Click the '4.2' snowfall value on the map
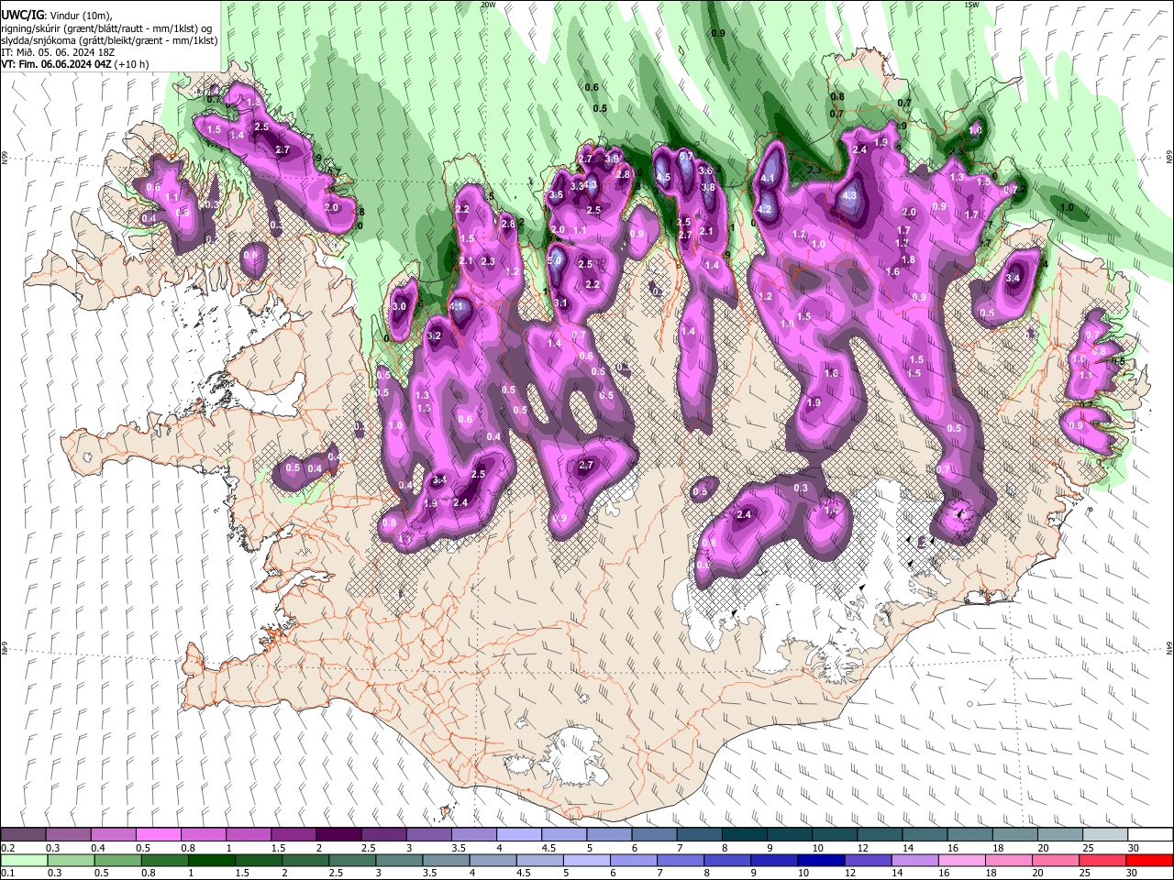1174x880 pixels. pos(763,209)
